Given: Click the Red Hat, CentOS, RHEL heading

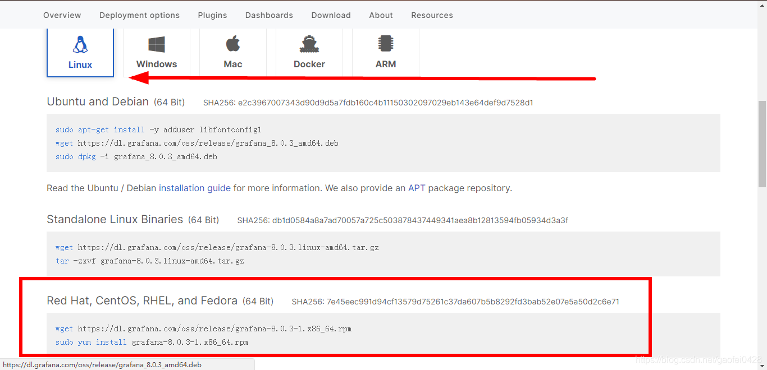Looking at the screenshot, I should pyautogui.click(x=142, y=300).
